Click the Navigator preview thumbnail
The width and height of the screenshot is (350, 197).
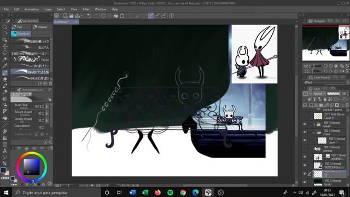[x=326, y=43]
